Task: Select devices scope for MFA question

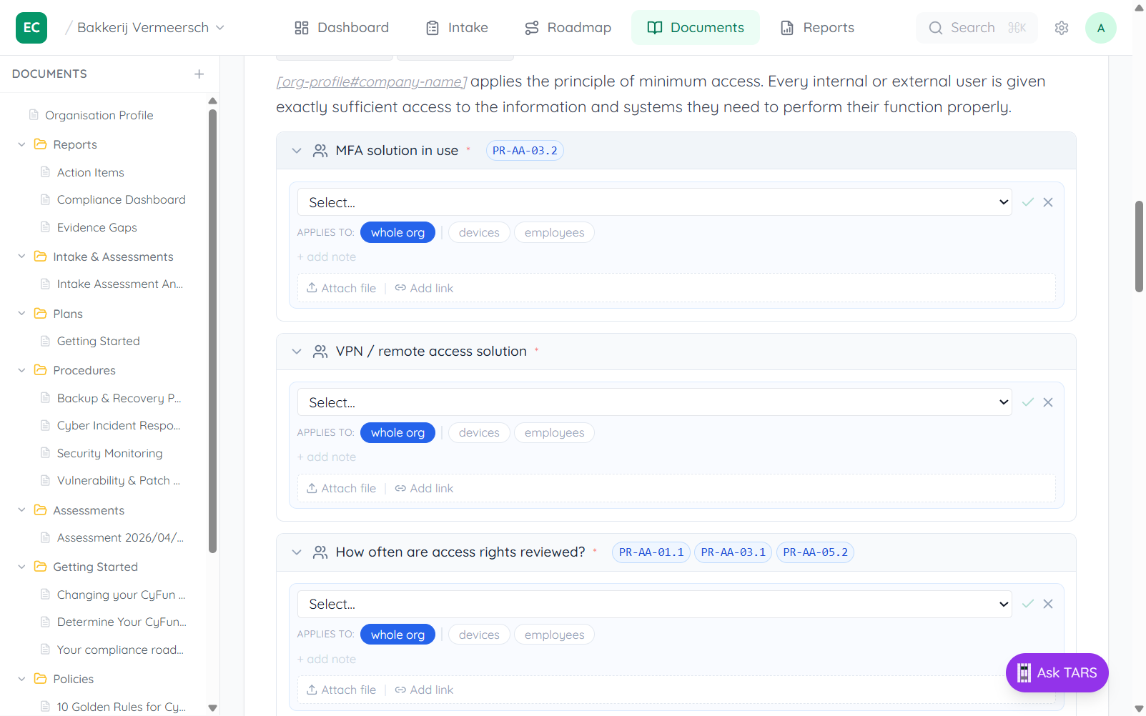Action: (478, 232)
